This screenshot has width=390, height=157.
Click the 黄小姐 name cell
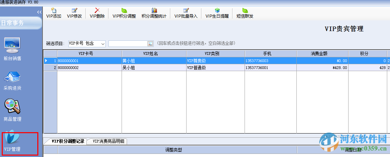154,61
